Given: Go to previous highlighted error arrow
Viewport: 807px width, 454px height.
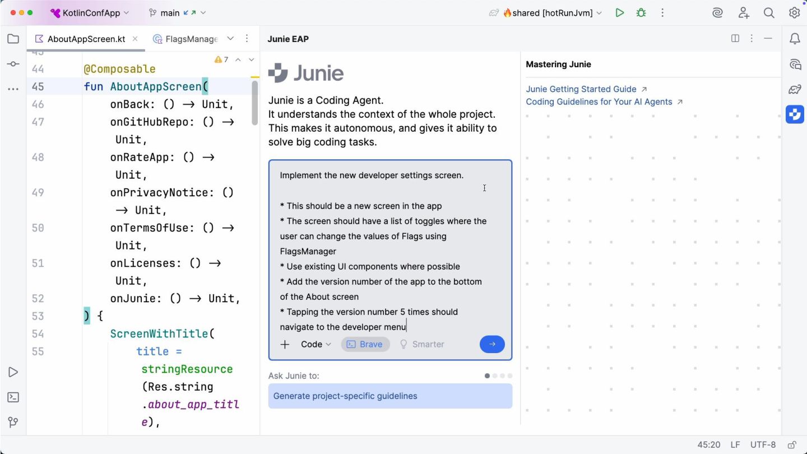Looking at the screenshot, I should [238, 59].
